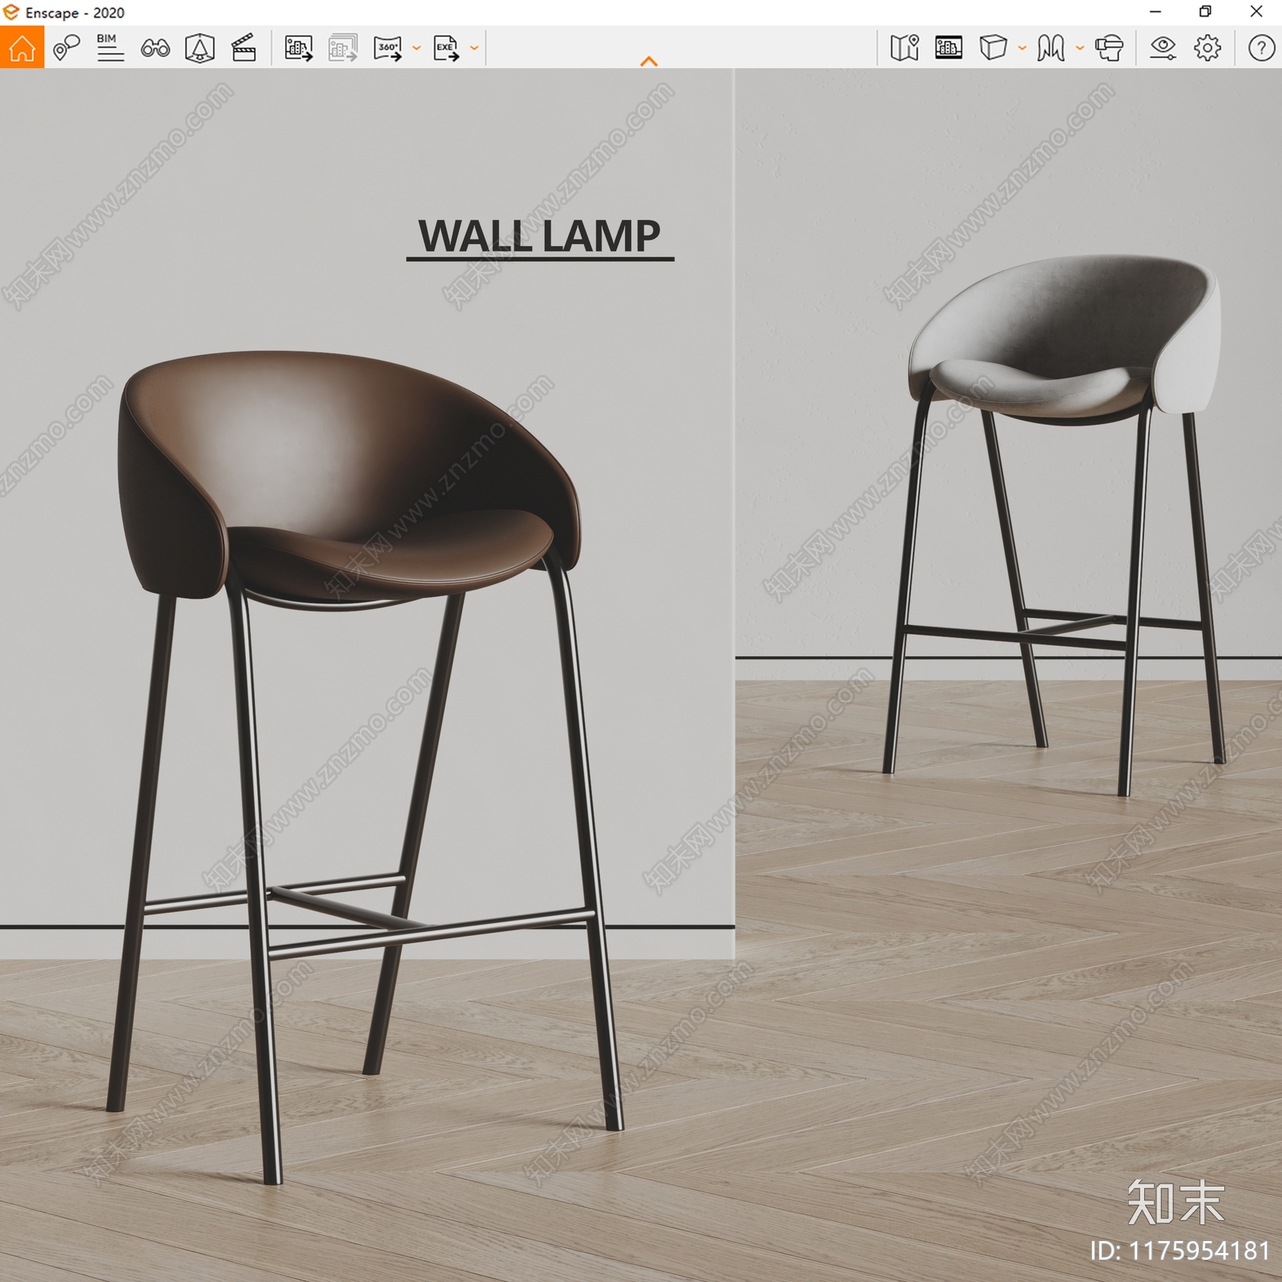Click the Screenshot export icon
The width and height of the screenshot is (1282, 1282).
pyautogui.click(x=299, y=48)
